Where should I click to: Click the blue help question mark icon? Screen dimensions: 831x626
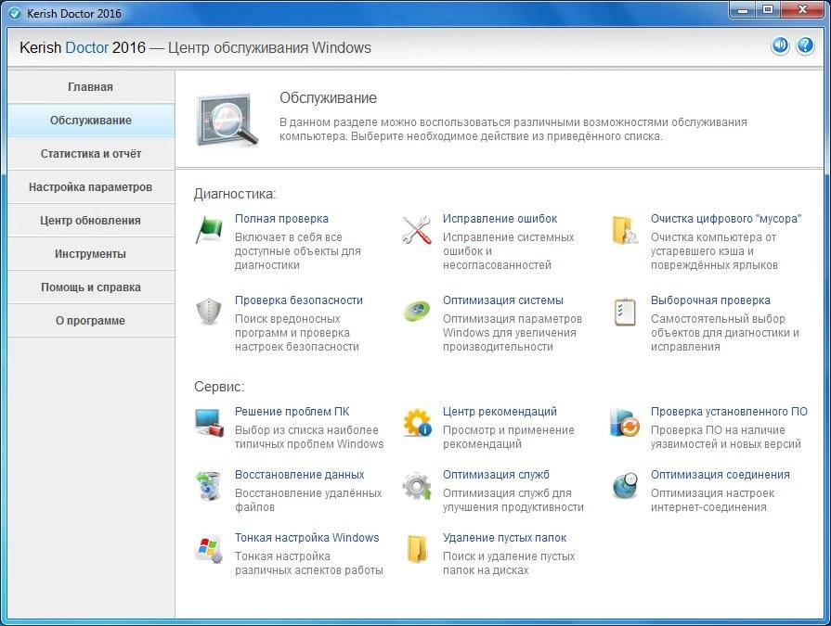(x=806, y=46)
